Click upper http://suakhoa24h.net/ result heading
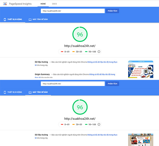Image resolution: width=159 pixels, height=146 pixels. pyautogui.click(x=80, y=46)
